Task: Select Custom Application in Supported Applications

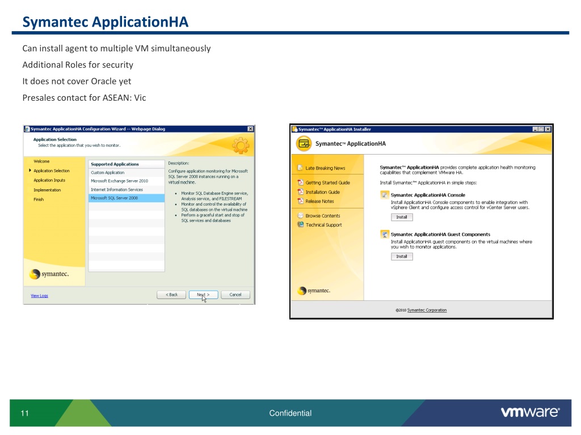Action: tap(127, 172)
